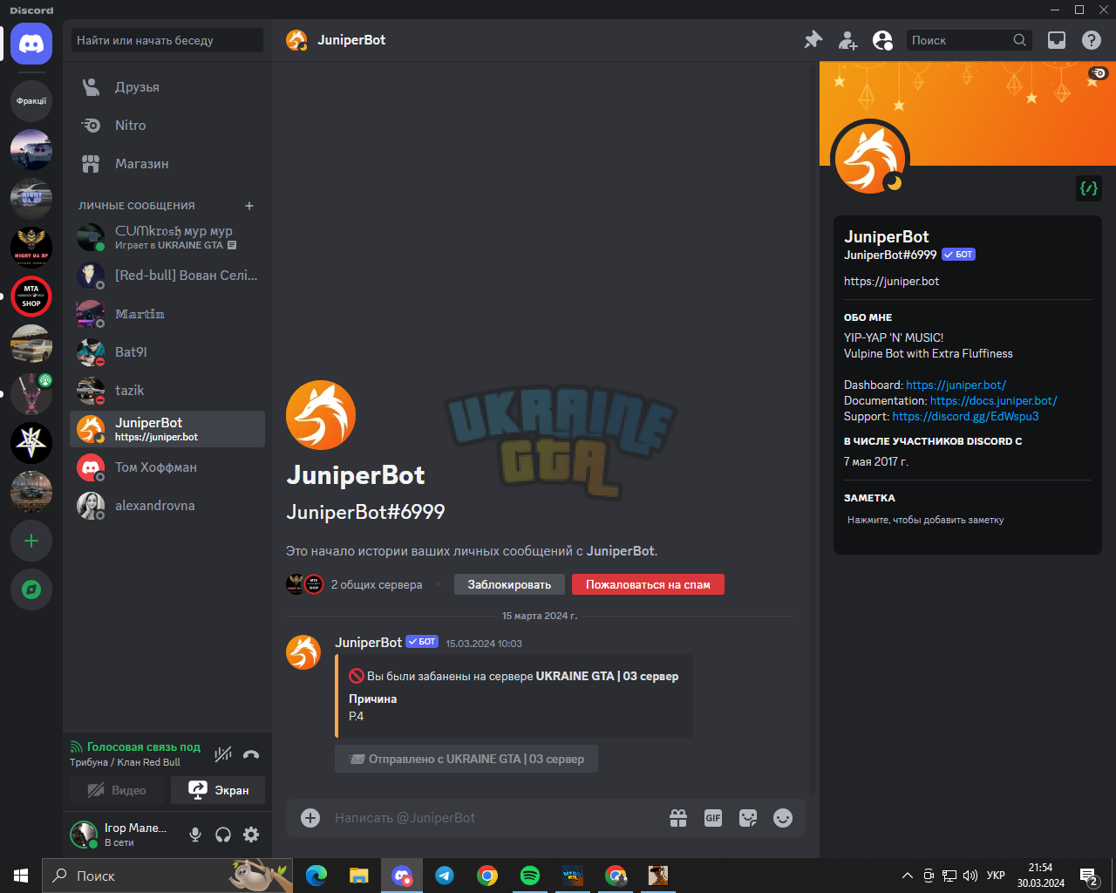Open the emoji picker
The image size is (1116, 893).
tap(783, 818)
